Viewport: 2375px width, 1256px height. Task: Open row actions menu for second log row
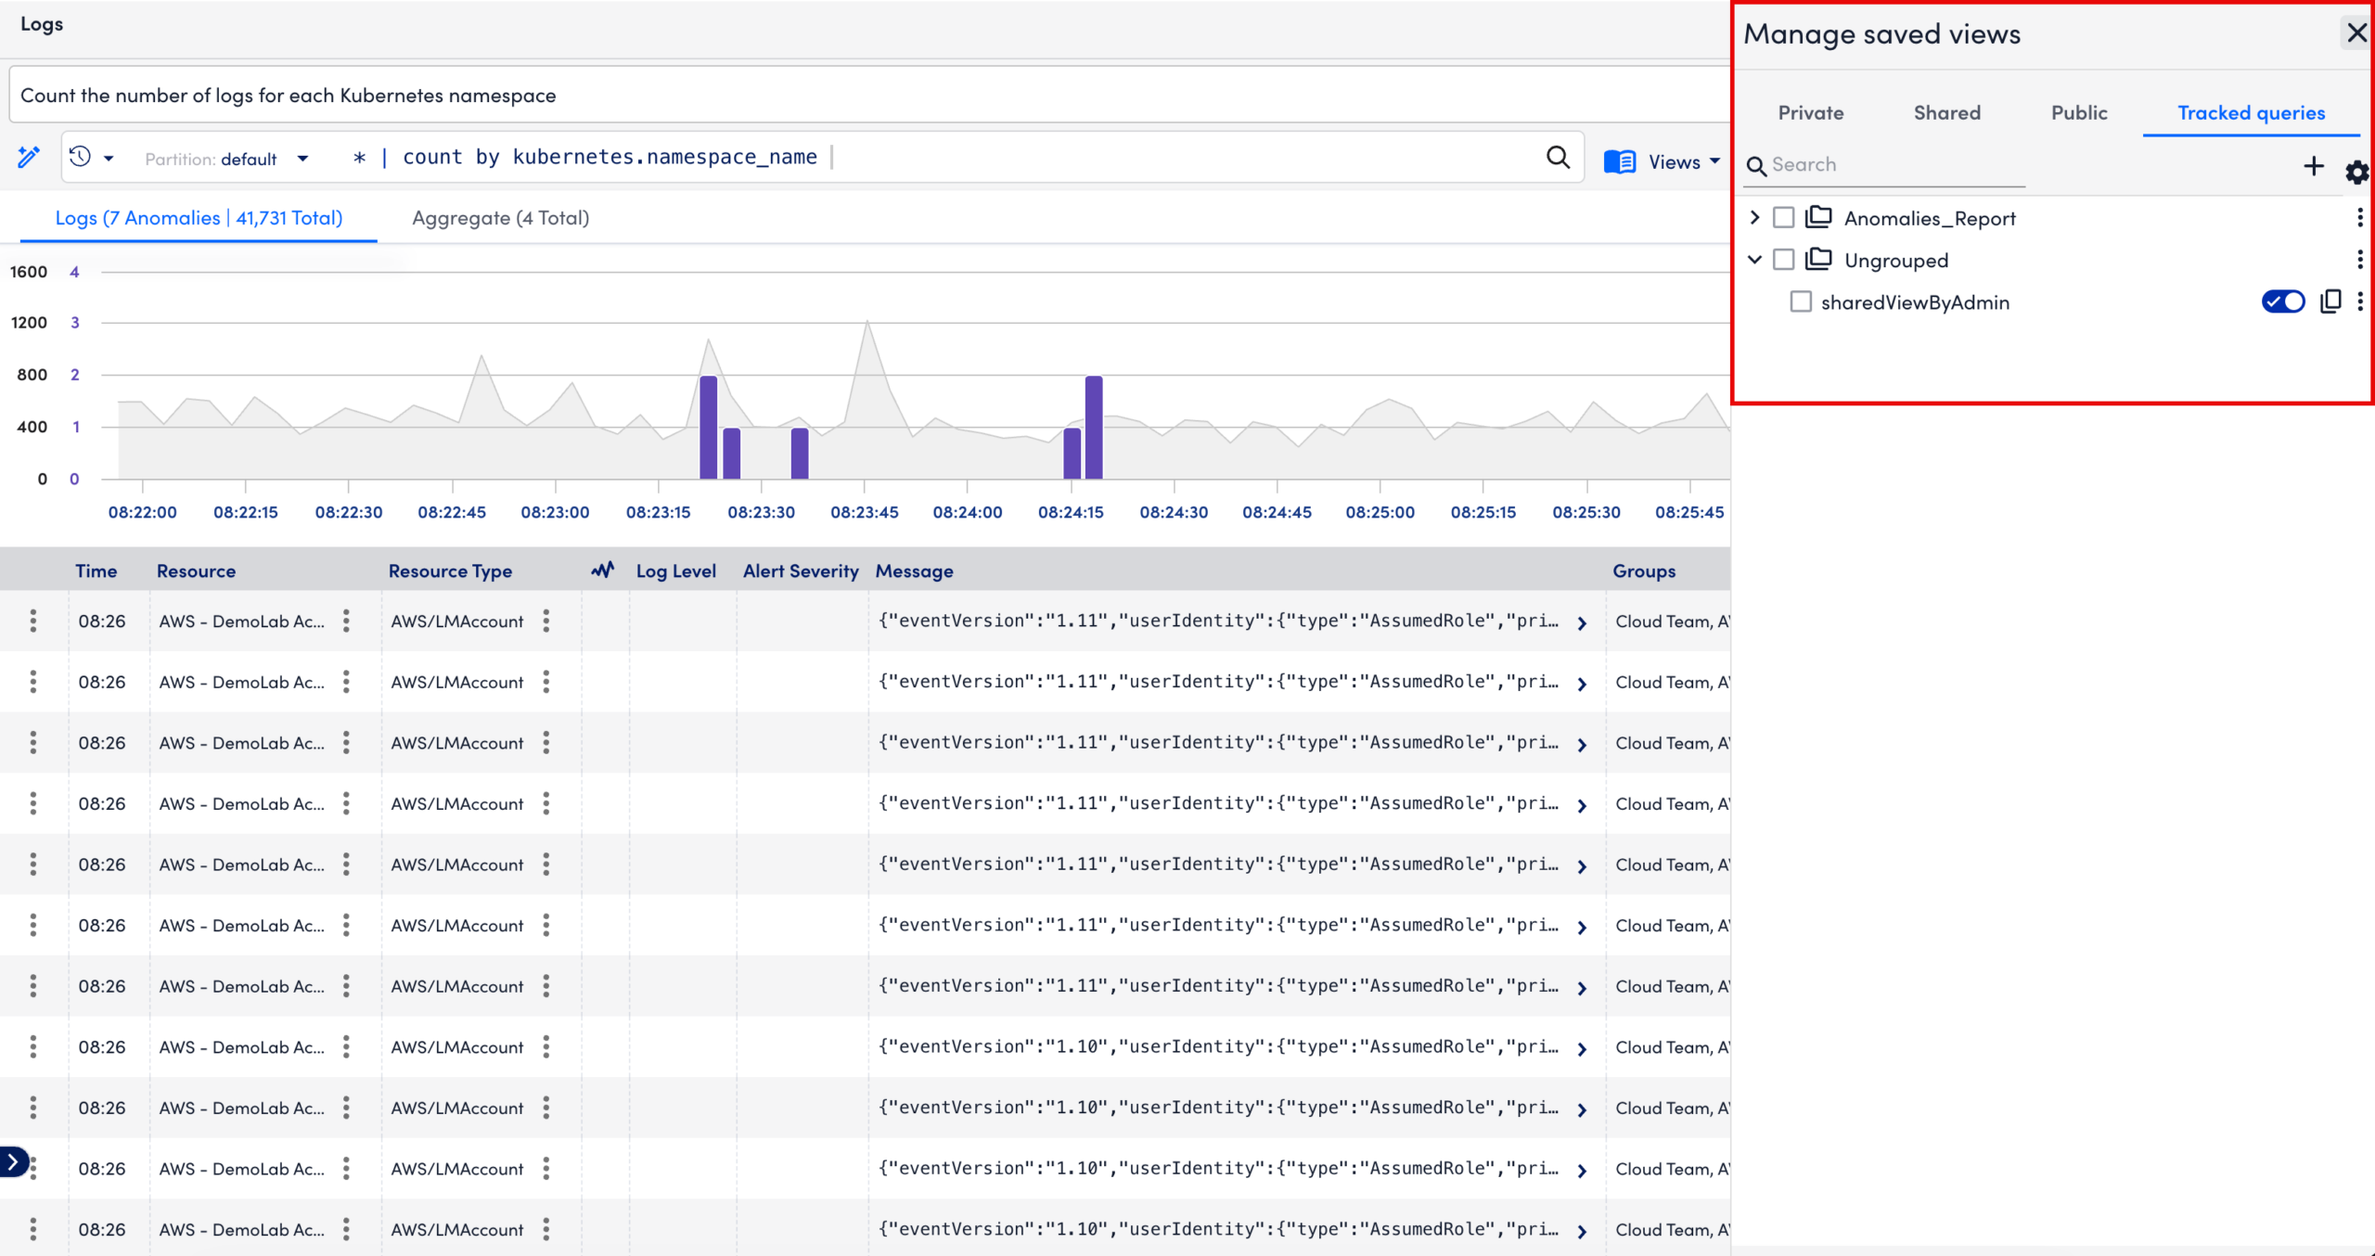tap(33, 682)
